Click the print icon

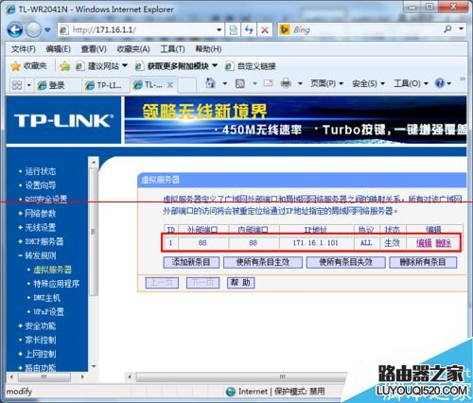[286, 83]
